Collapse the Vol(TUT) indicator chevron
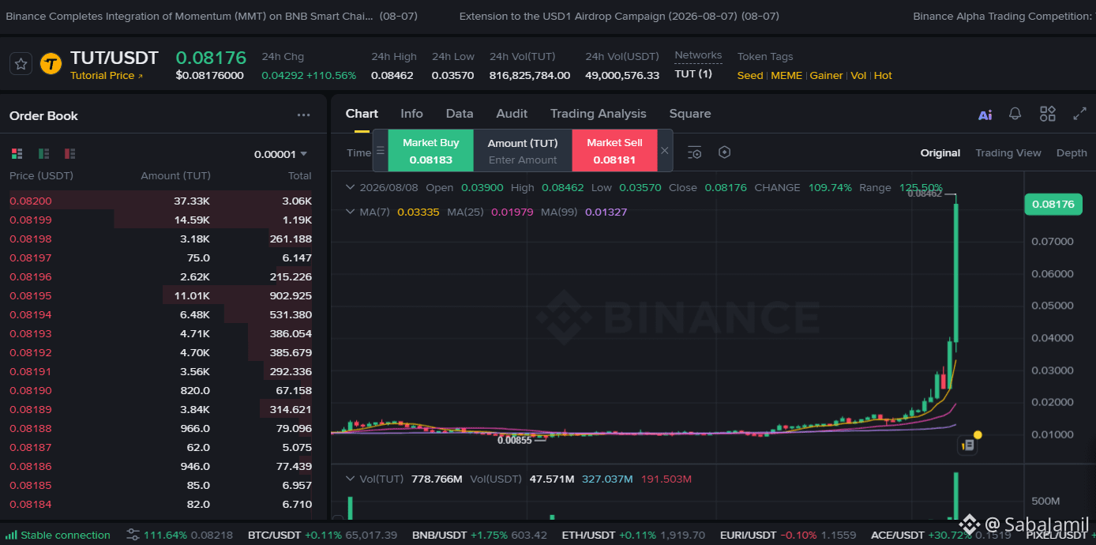The height and width of the screenshot is (545, 1096). click(x=351, y=479)
